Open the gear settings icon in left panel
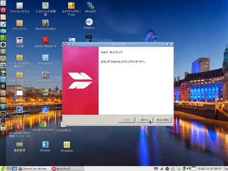Image resolution: width=228 pixels, height=171 pixels. click(3, 86)
